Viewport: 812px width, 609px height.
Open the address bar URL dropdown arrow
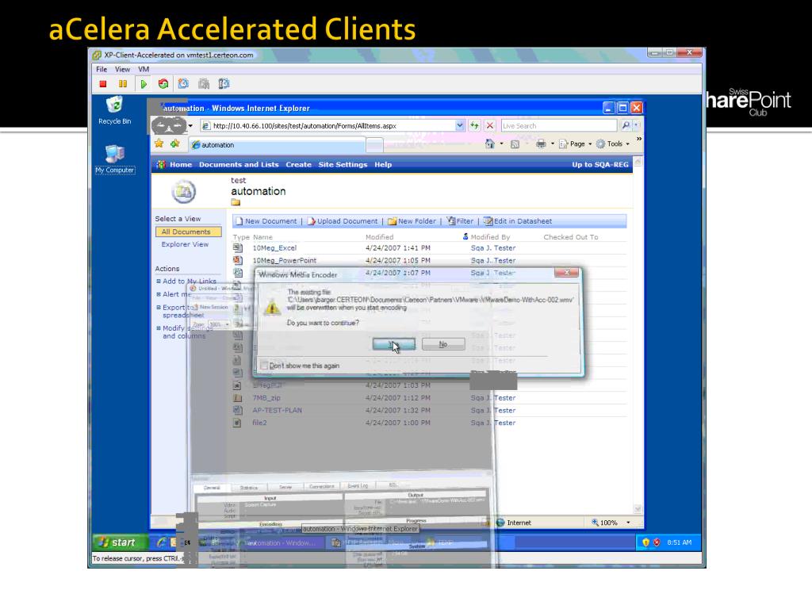[459, 125]
